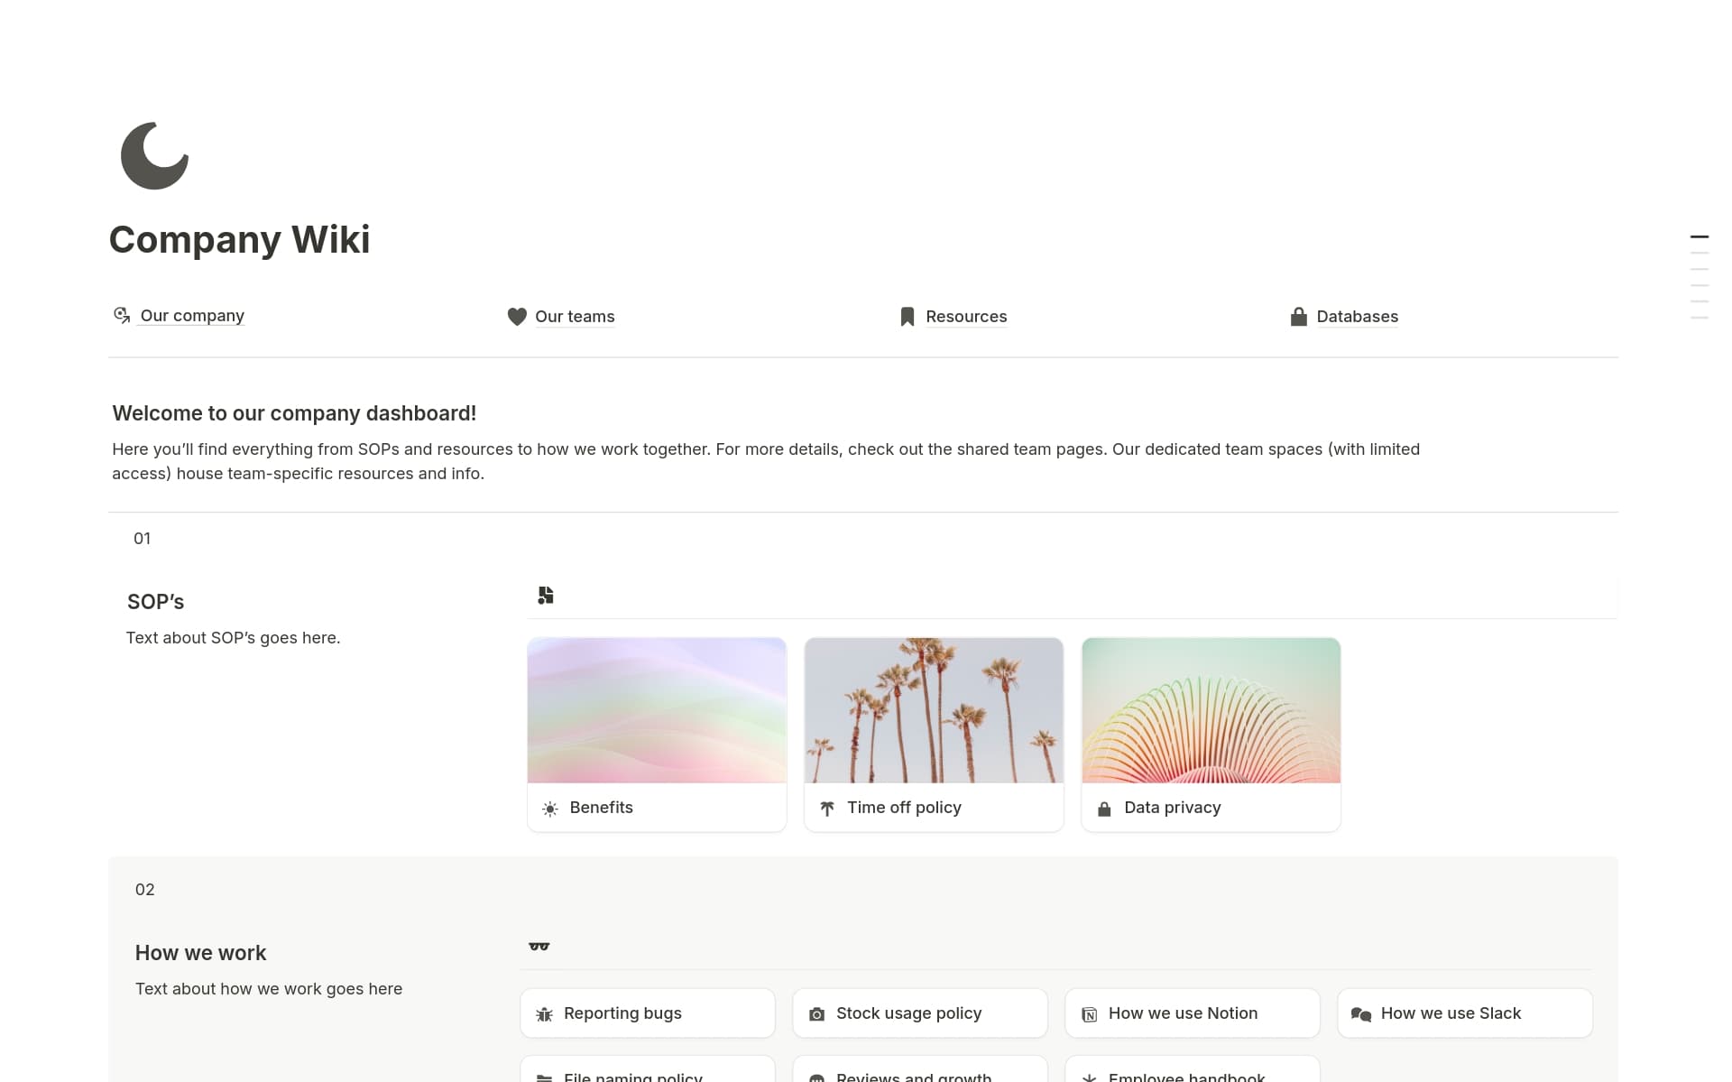Select the sun icon on the Benefits card
This screenshot has height=1082, width=1732.
pos(549,808)
